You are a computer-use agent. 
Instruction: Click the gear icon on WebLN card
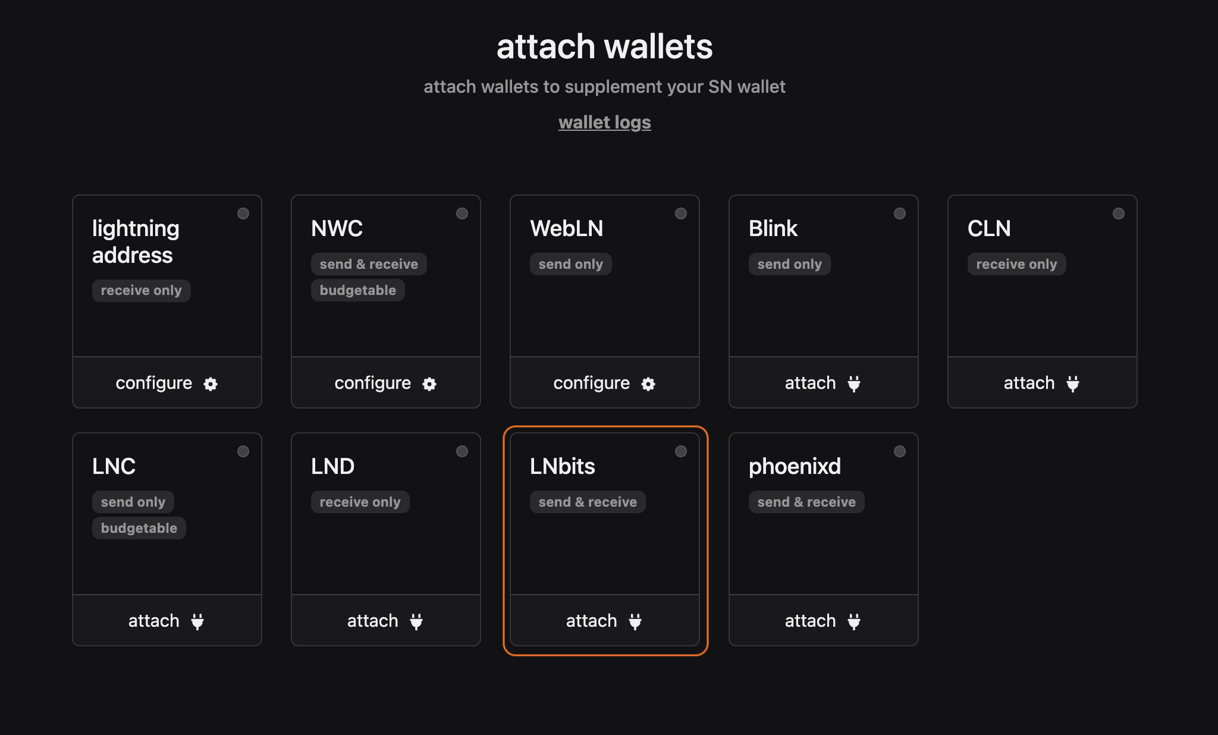tap(648, 384)
